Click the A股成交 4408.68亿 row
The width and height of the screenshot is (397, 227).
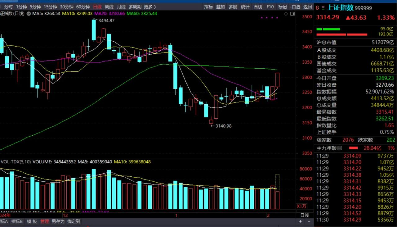click(355, 50)
